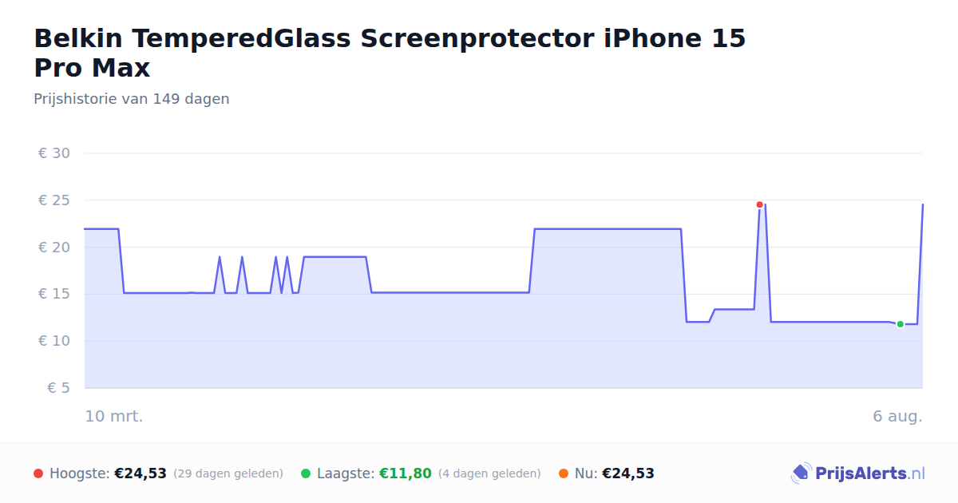Click the € 15 axis label
Image resolution: width=958 pixels, height=503 pixels.
pos(54,294)
